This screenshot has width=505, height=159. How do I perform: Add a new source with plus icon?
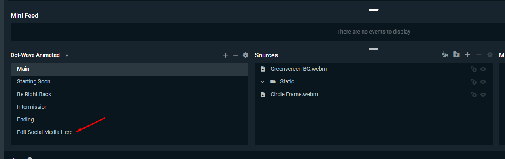pos(467,55)
